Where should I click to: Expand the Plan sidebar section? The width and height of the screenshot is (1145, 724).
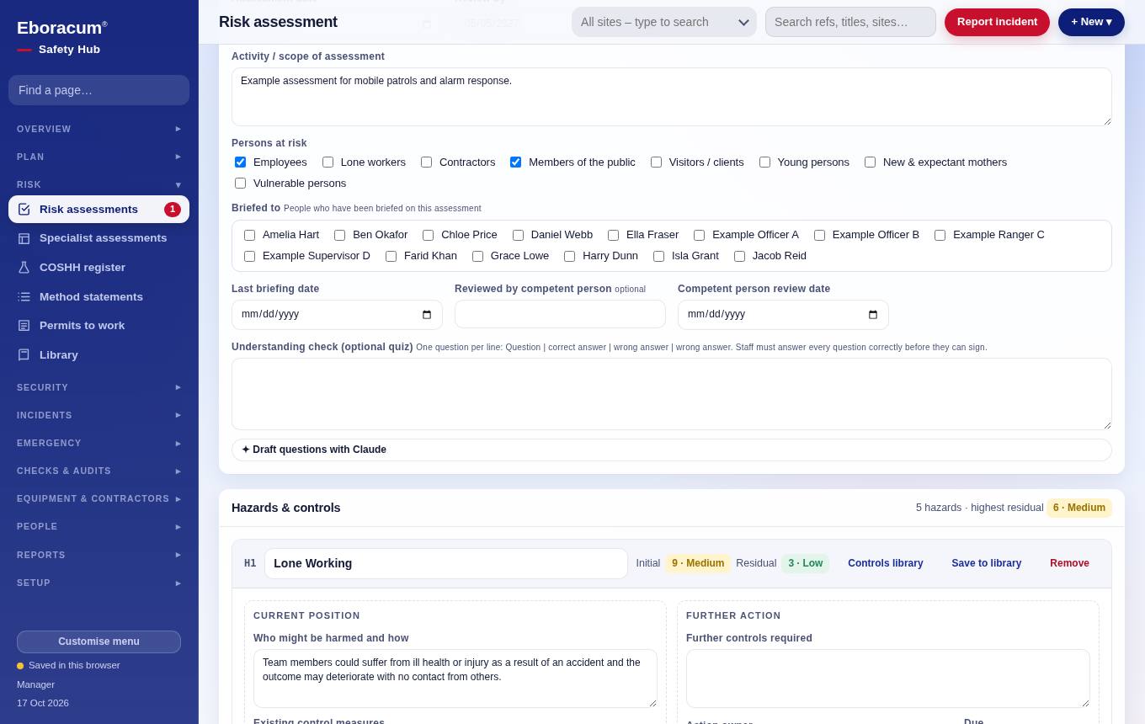[x=99, y=157]
